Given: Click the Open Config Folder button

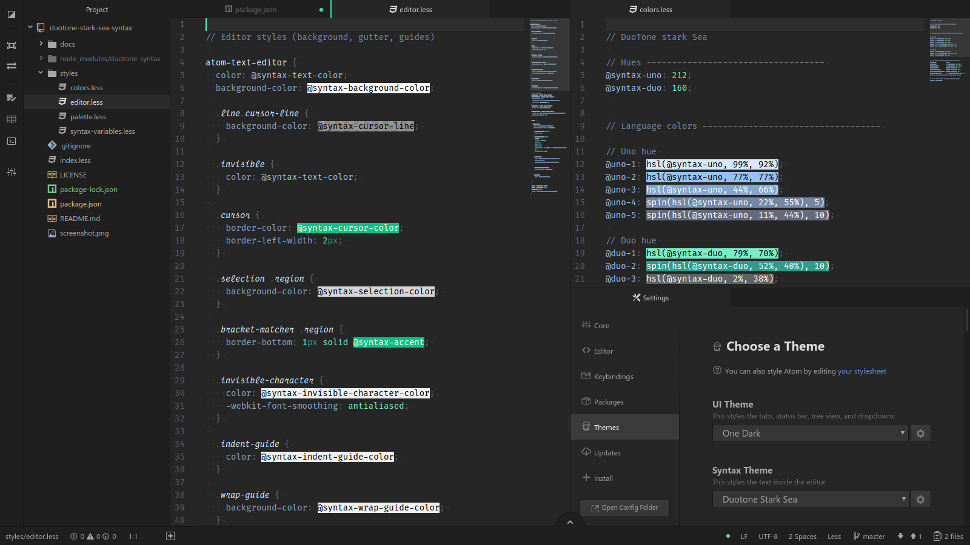Looking at the screenshot, I should (624, 507).
